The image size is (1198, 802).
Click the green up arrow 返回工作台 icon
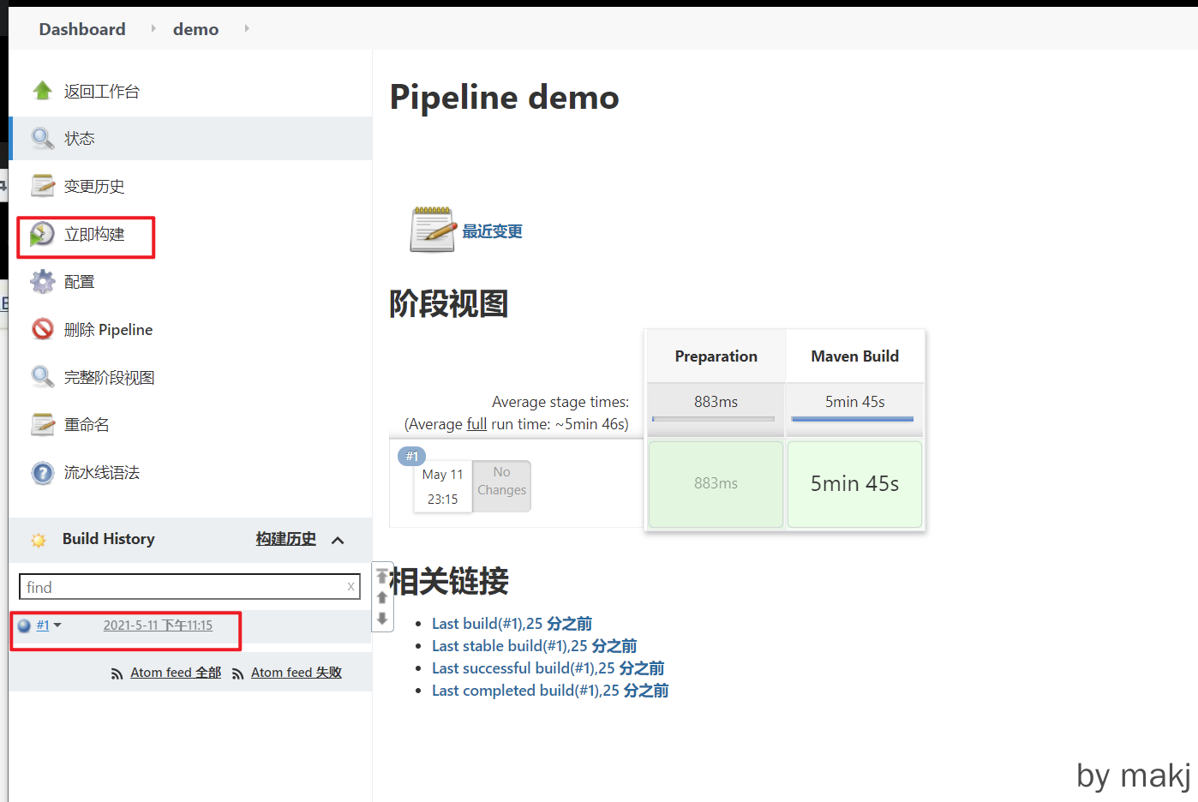tap(42, 91)
